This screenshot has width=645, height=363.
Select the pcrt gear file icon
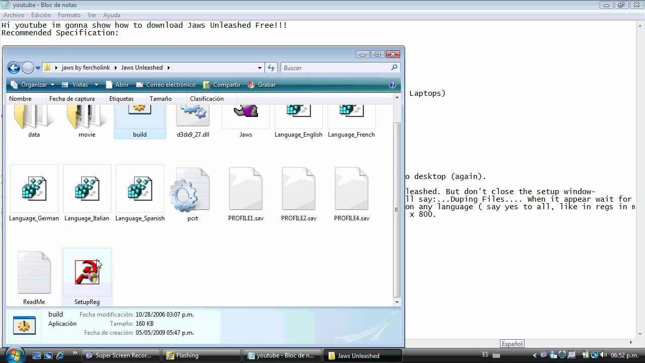coord(190,190)
